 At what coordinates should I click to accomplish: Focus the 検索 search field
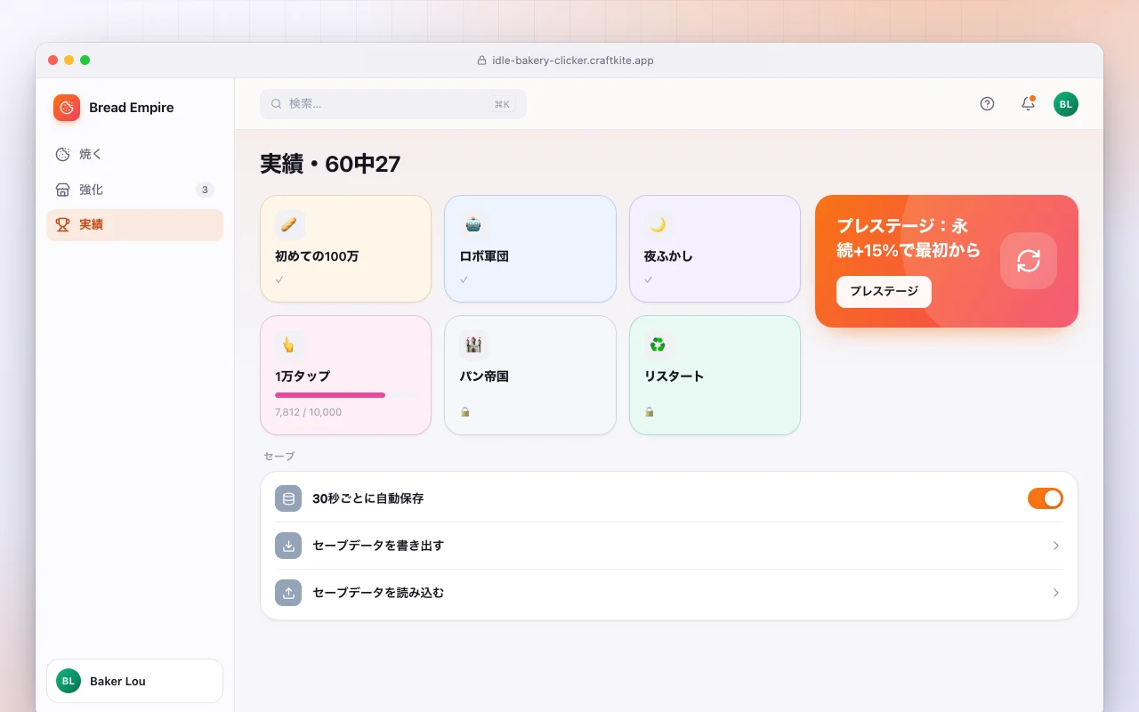click(x=393, y=104)
